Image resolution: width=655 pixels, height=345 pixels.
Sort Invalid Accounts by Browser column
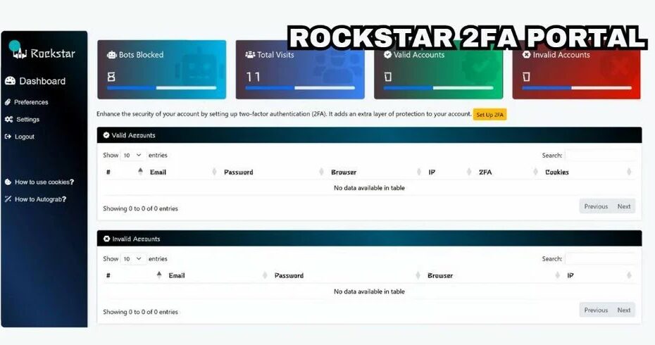493,276
